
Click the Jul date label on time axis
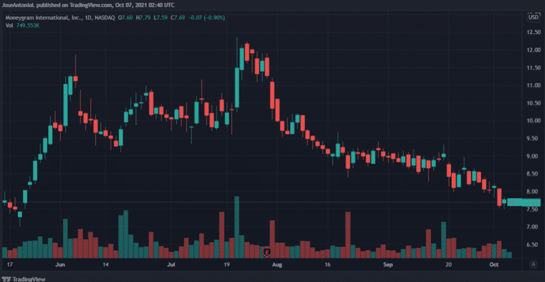(171, 265)
